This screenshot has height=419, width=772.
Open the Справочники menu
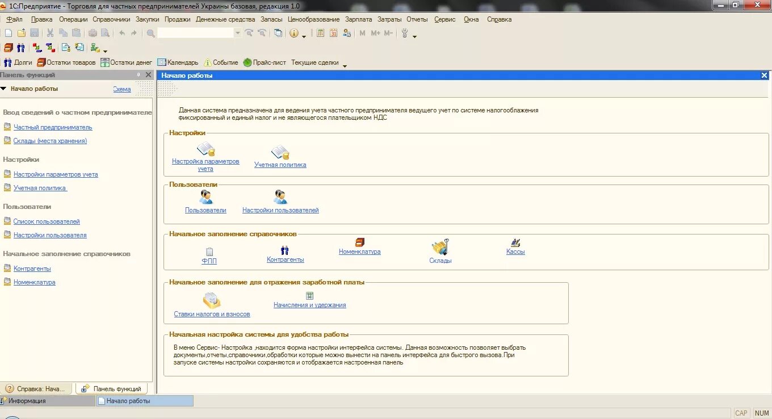(x=111, y=19)
